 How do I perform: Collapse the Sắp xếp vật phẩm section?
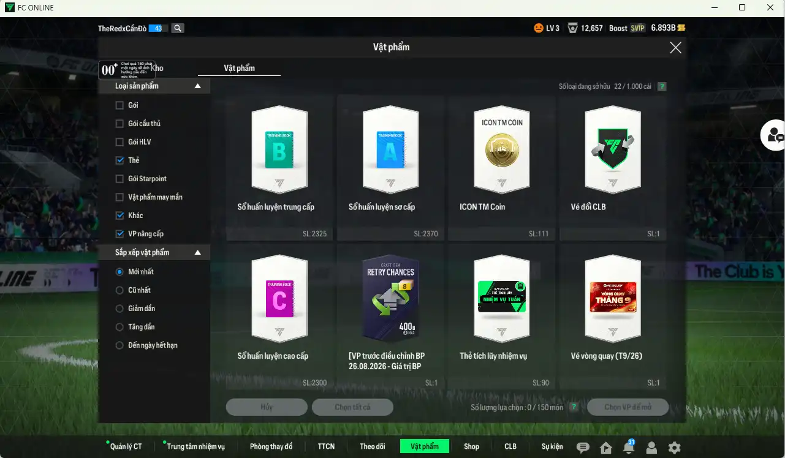pos(197,253)
